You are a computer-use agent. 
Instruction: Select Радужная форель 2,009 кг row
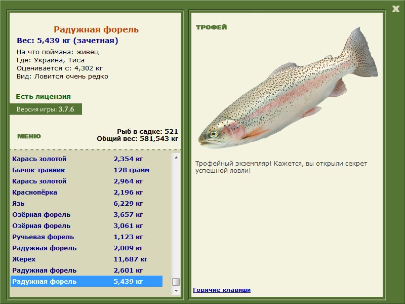pos(87,248)
